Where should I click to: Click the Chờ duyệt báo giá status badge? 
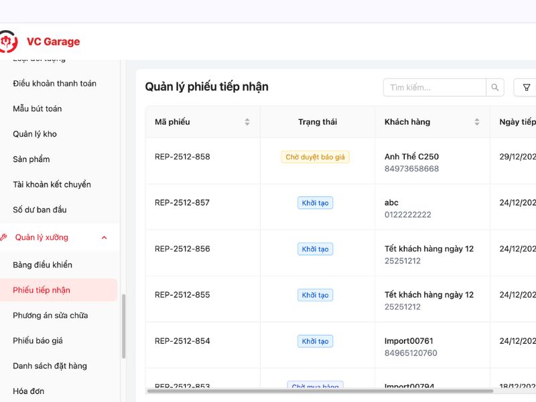point(316,157)
